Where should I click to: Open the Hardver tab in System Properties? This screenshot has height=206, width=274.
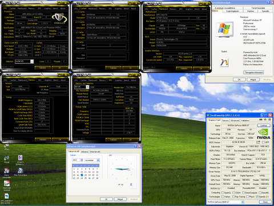point(251,11)
